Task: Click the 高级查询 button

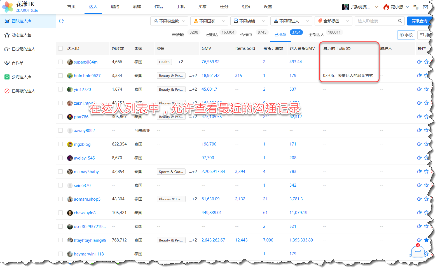Action: tap(419, 21)
